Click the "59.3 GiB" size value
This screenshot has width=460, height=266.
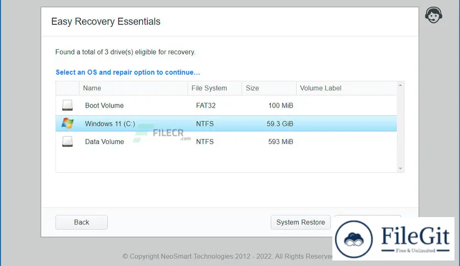pos(280,124)
